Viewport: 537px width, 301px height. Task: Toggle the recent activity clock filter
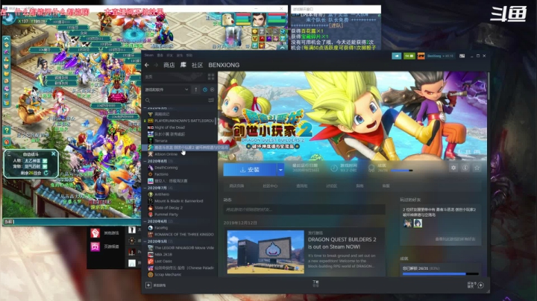click(205, 89)
